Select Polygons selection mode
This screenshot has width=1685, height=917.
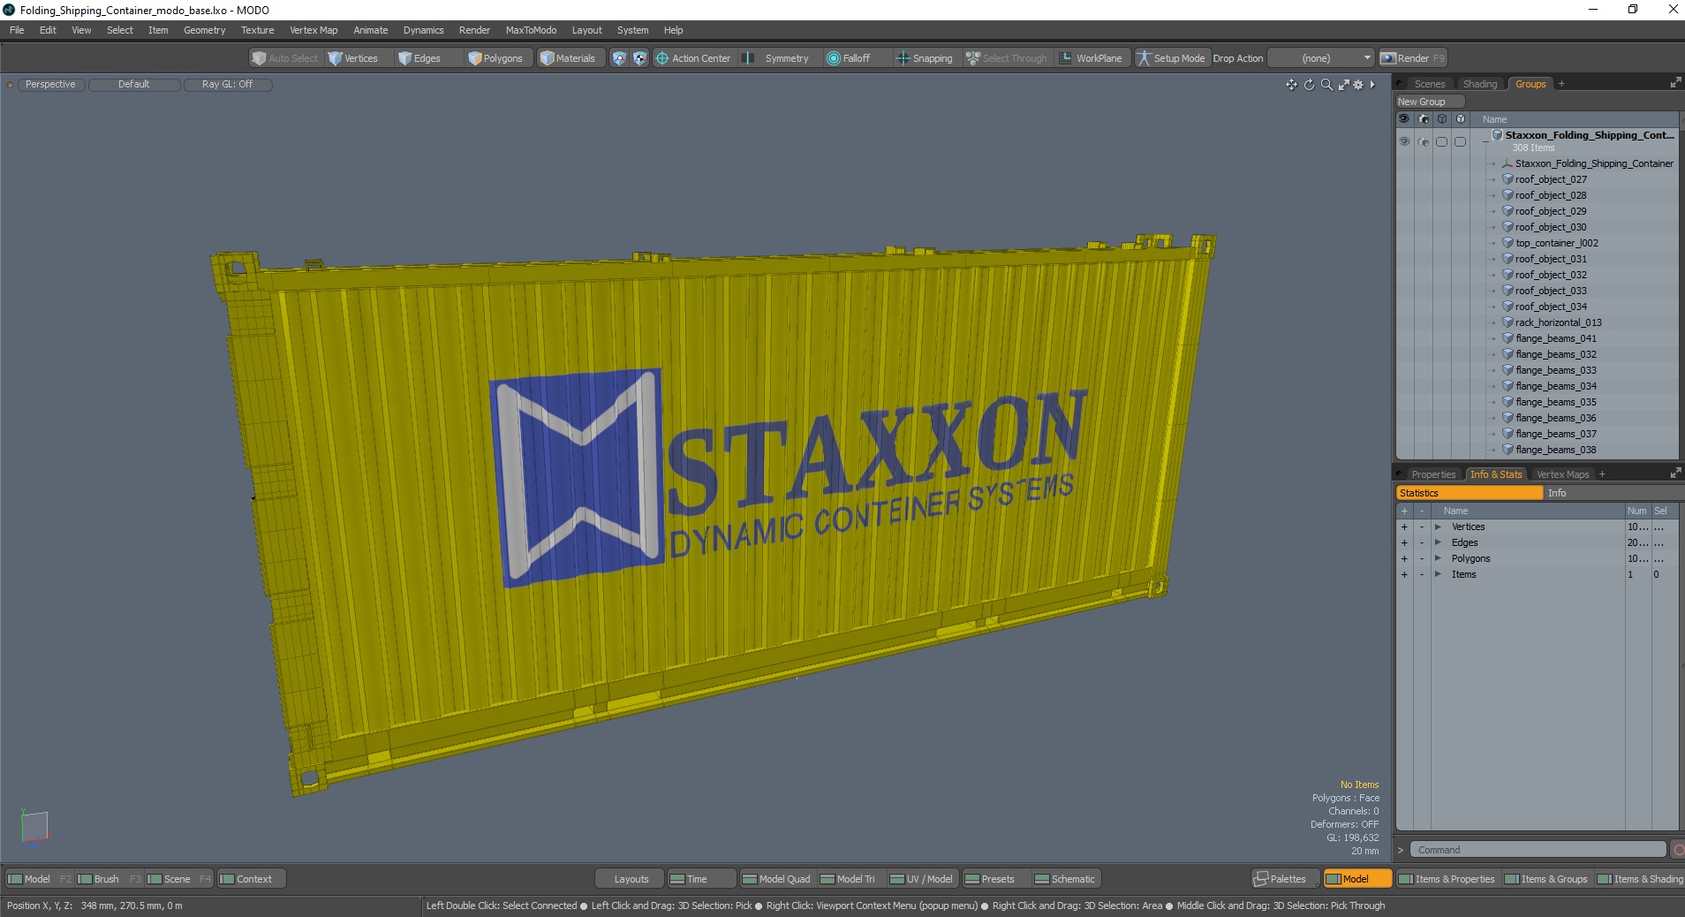495,58
